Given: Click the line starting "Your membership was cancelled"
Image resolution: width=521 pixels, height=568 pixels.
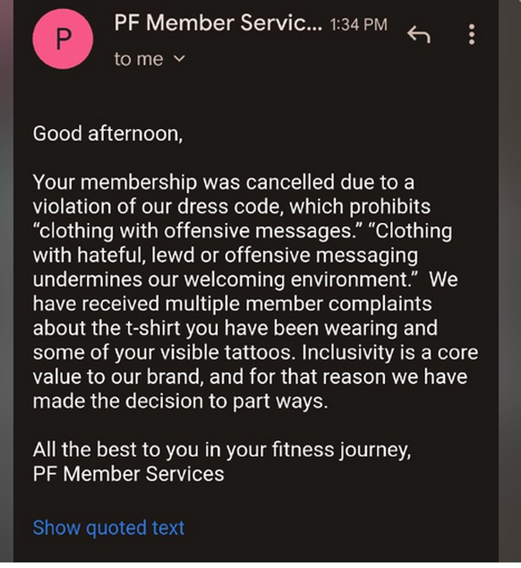Looking at the screenshot, I should click(224, 182).
